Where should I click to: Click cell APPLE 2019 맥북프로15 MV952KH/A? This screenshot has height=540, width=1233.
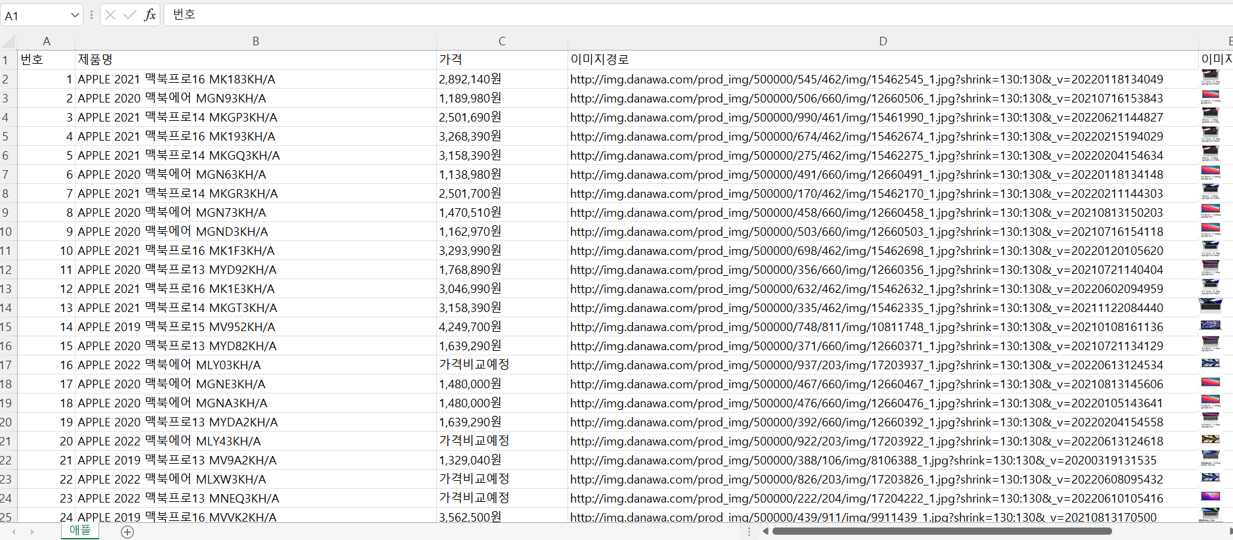[256, 327]
